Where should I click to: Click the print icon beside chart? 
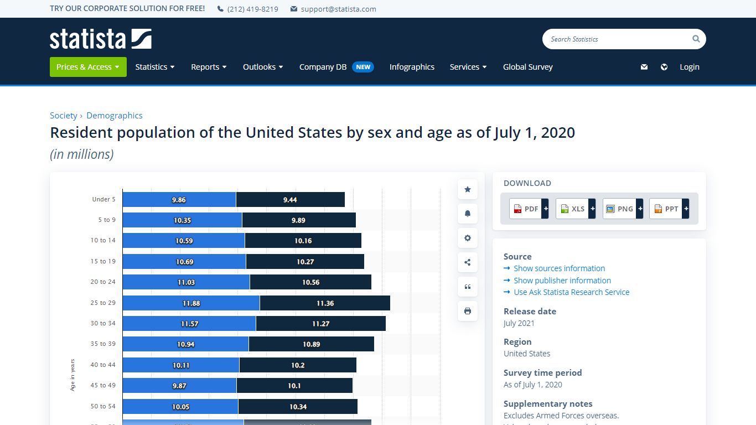click(x=468, y=311)
